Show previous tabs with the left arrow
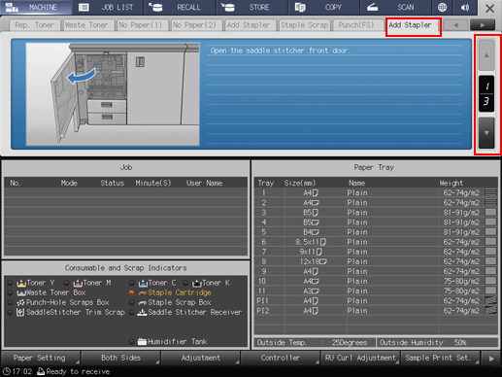This screenshot has height=377, width=502. pos(455,25)
